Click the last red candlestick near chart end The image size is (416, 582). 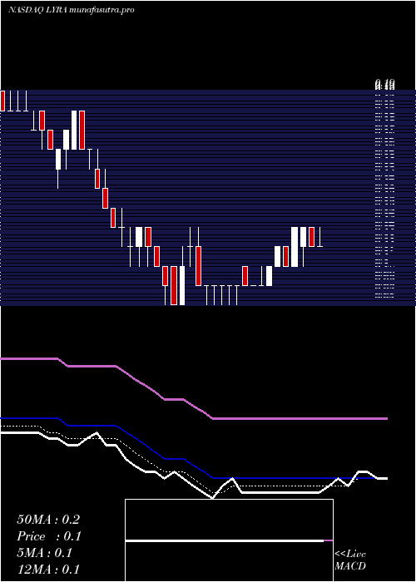point(312,237)
